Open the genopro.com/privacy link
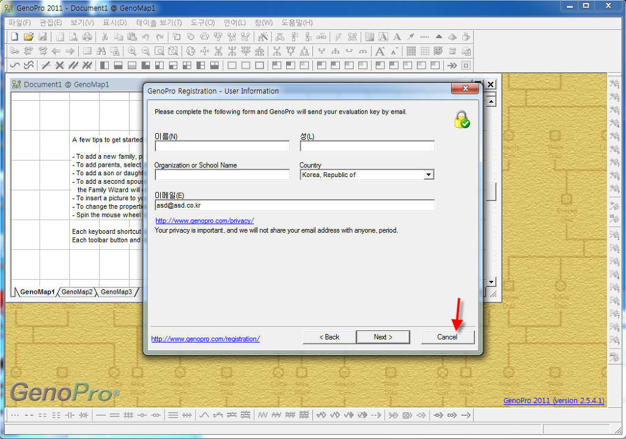 pyautogui.click(x=204, y=220)
